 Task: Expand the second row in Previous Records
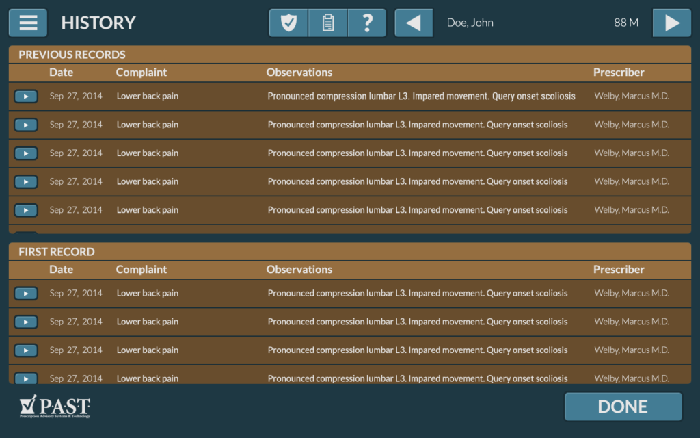point(26,125)
